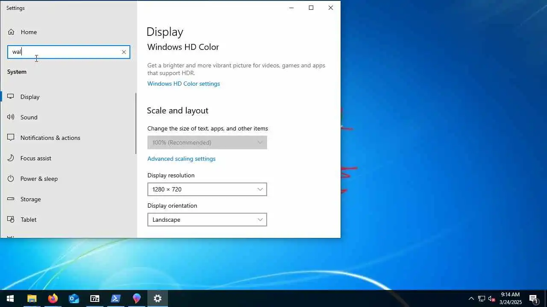
Task: Maximize the Settings window
Action: (x=311, y=8)
